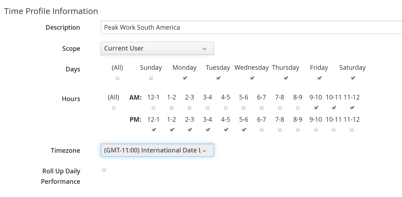Check the PM 6-7 hour checkbox
Viewport: 402px width, 197px height.
(x=262, y=130)
